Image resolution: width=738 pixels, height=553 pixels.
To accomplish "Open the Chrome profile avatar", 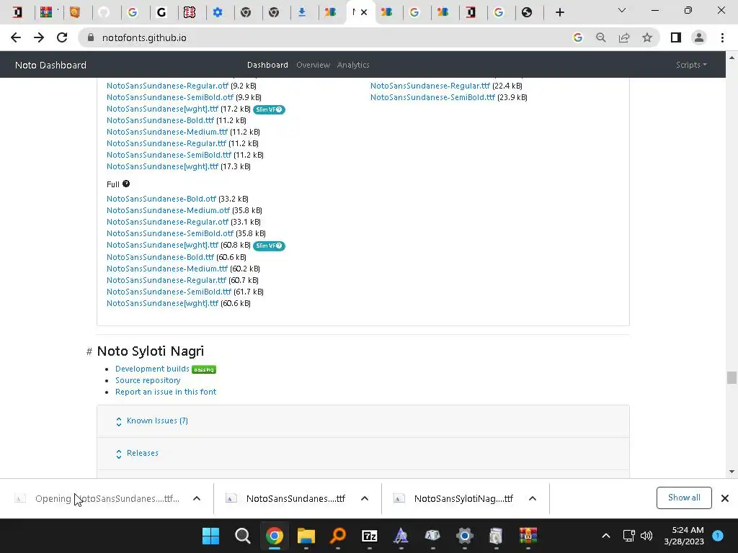I will 699,37.
